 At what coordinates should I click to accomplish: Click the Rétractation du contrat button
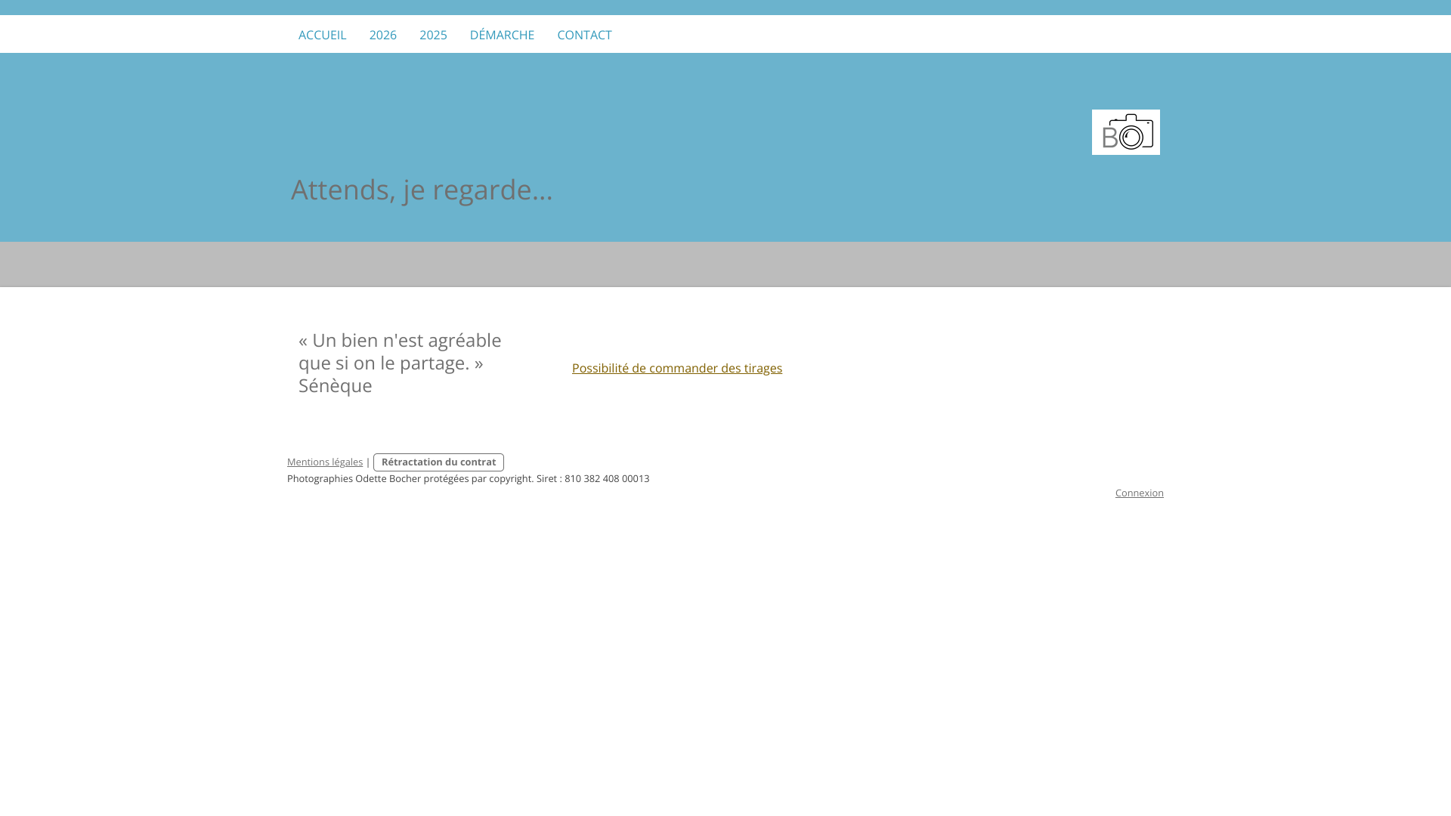438,462
